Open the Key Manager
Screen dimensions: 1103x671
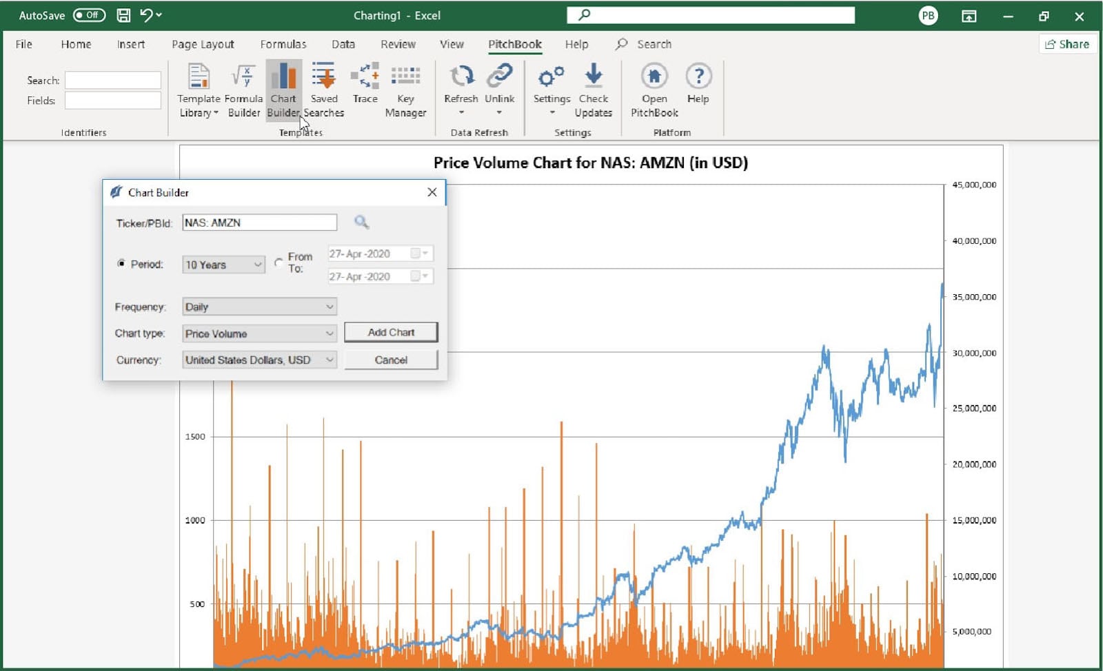point(405,90)
